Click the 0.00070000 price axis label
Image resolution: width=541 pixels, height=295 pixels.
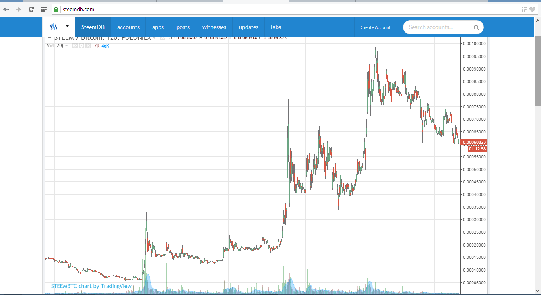475,119
